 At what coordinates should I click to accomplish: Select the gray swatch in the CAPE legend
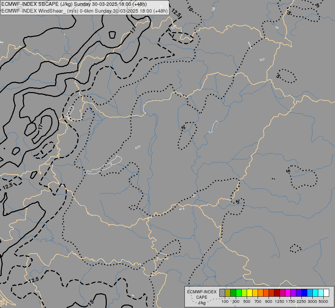click(x=222, y=293)
